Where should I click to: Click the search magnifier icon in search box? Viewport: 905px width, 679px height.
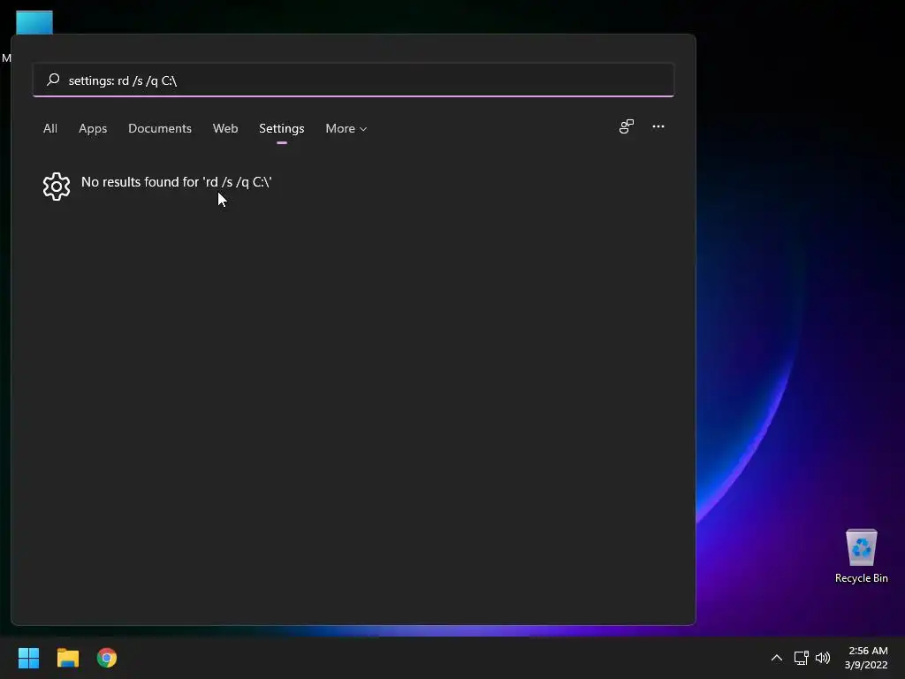coord(53,80)
